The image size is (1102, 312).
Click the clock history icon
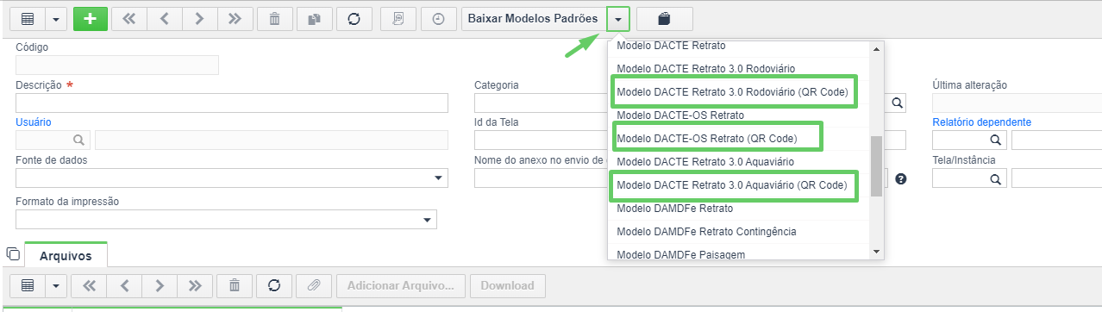click(x=438, y=18)
